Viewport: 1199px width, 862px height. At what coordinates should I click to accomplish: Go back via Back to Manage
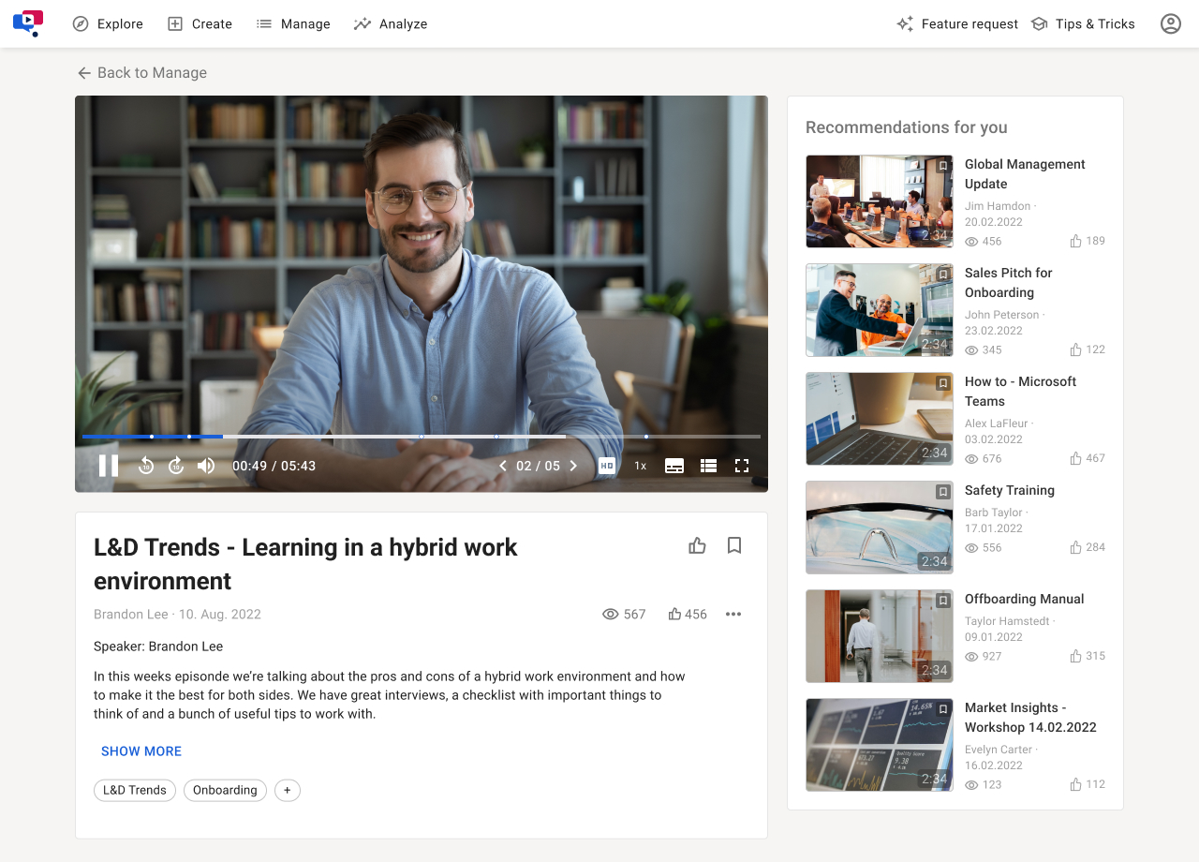pyautogui.click(x=141, y=73)
